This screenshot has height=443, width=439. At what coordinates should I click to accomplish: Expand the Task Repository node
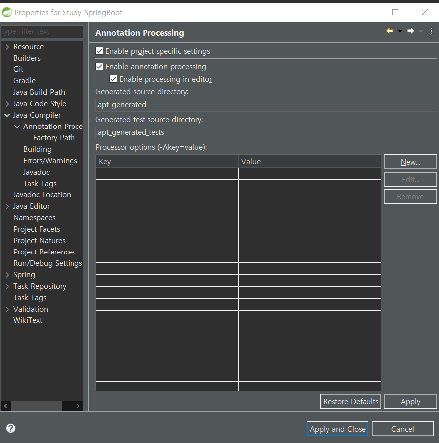coord(7,286)
